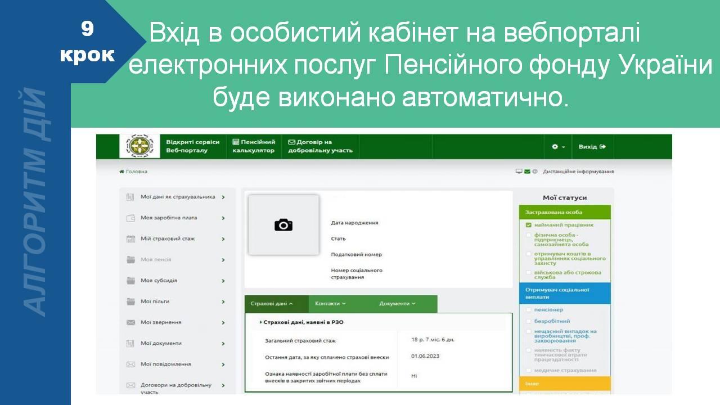Open the Контакти tab
This screenshot has height=405, width=720.
[330, 304]
